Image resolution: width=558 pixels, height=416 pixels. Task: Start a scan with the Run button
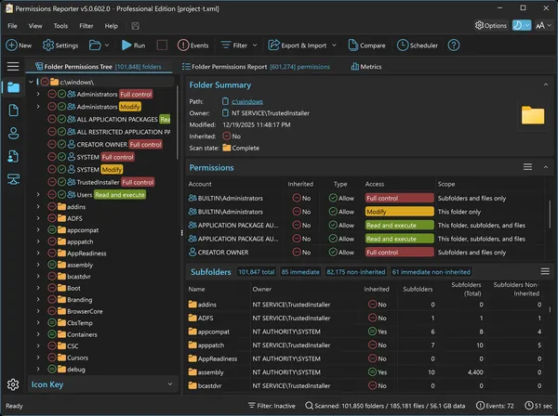click(x=133, y=45)
